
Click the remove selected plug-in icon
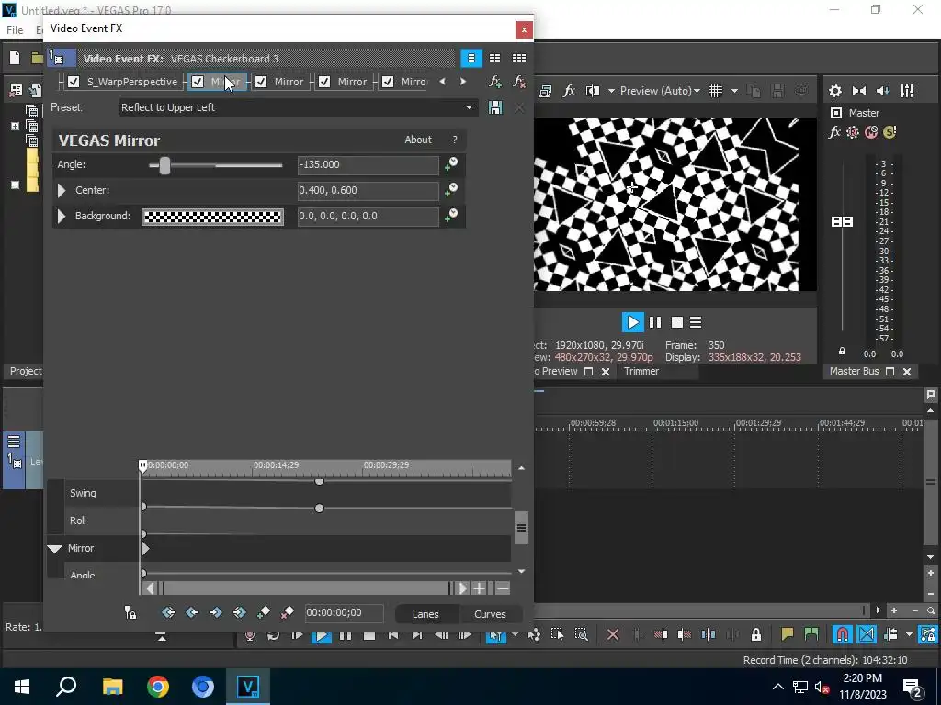pos(519,82)
